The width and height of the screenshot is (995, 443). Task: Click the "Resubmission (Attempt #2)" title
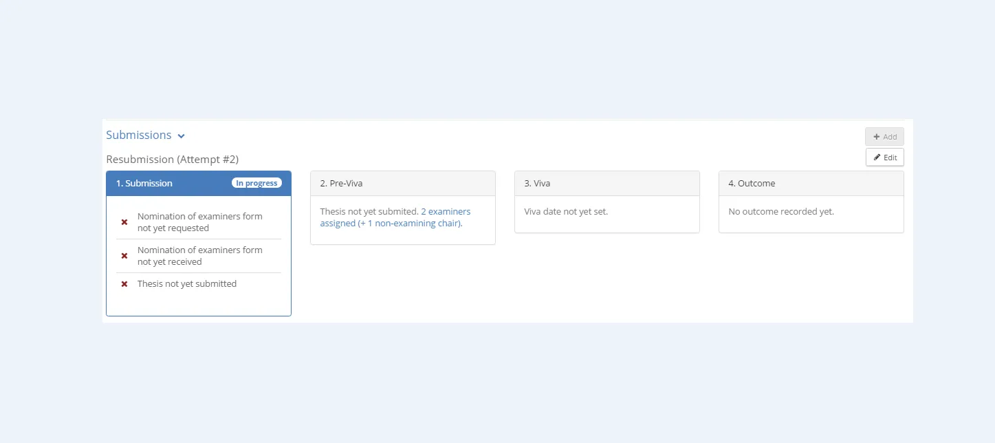(172, 159)
